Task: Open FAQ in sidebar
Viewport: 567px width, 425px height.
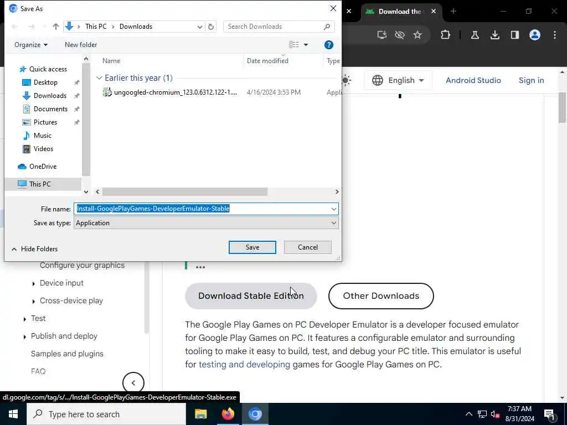Action: (x=38, y=371)
